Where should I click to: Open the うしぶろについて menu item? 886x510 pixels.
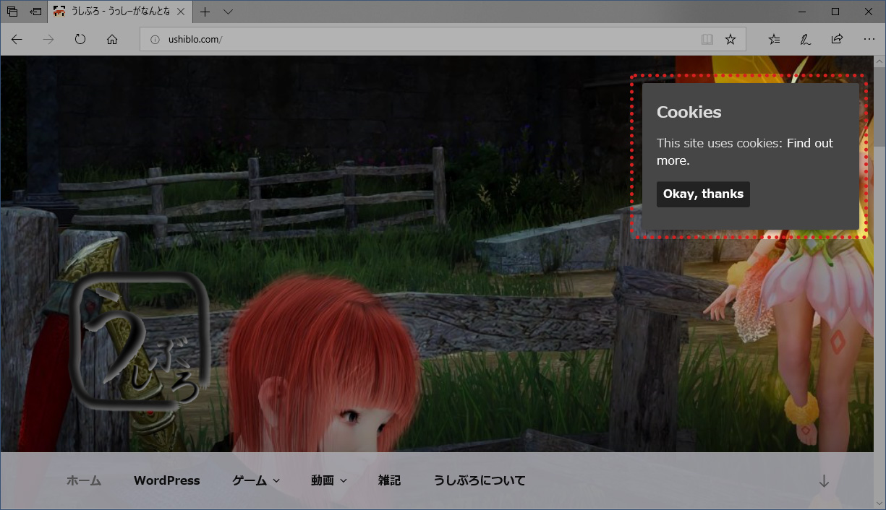tap(480, 480)
